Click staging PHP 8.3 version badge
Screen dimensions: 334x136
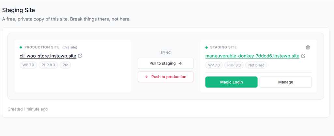pos(234,65)
